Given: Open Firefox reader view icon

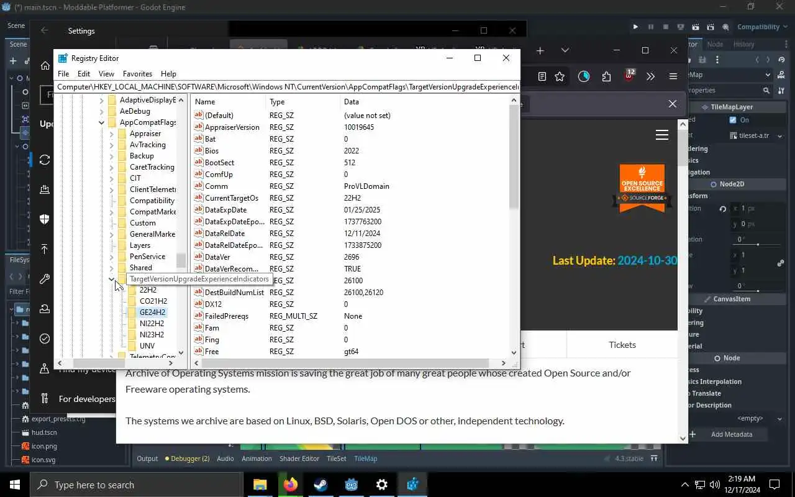Looking at the screenshot, I should click(542, 76).
